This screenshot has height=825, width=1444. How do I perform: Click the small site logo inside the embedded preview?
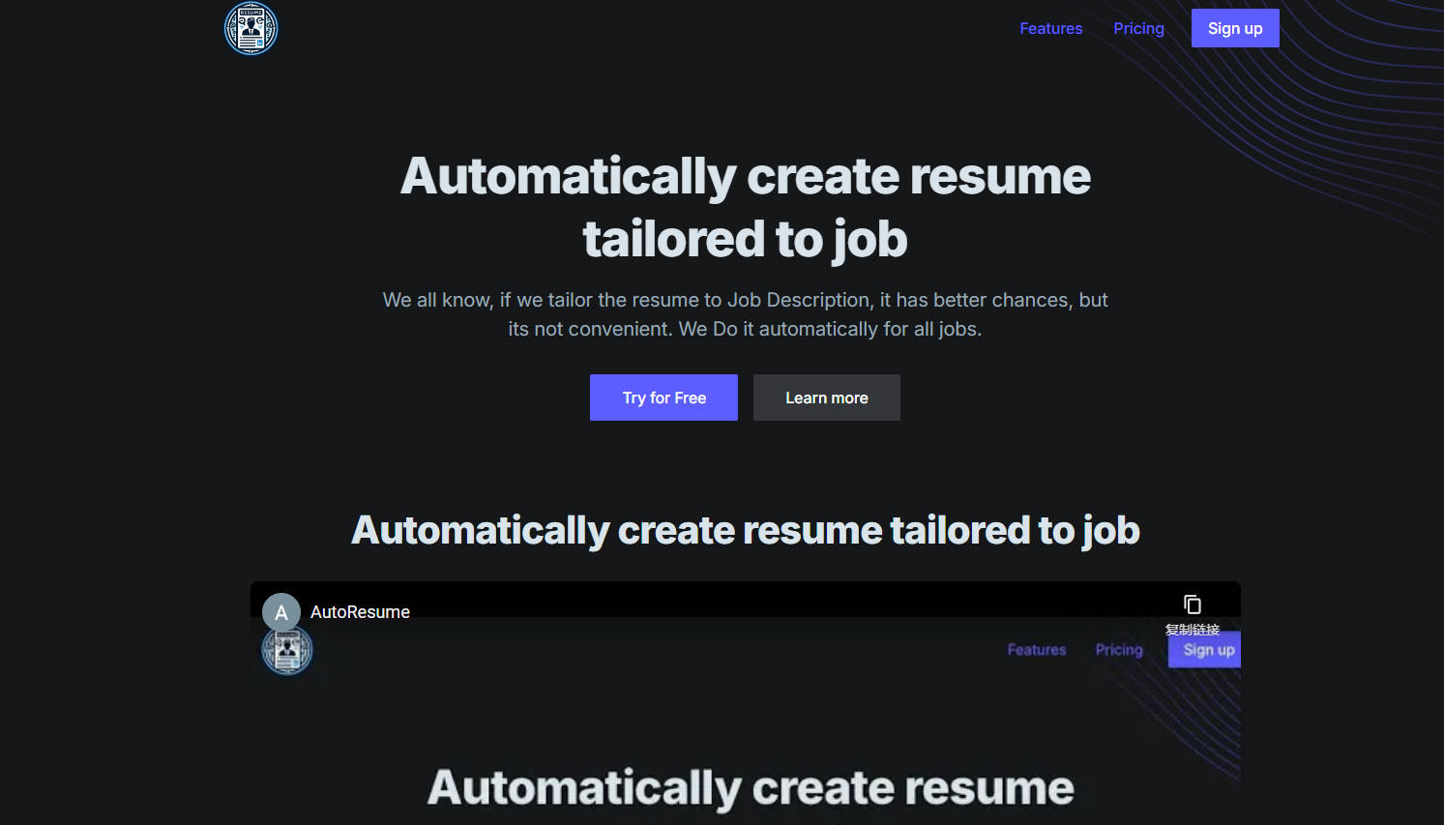pos(286,649)
